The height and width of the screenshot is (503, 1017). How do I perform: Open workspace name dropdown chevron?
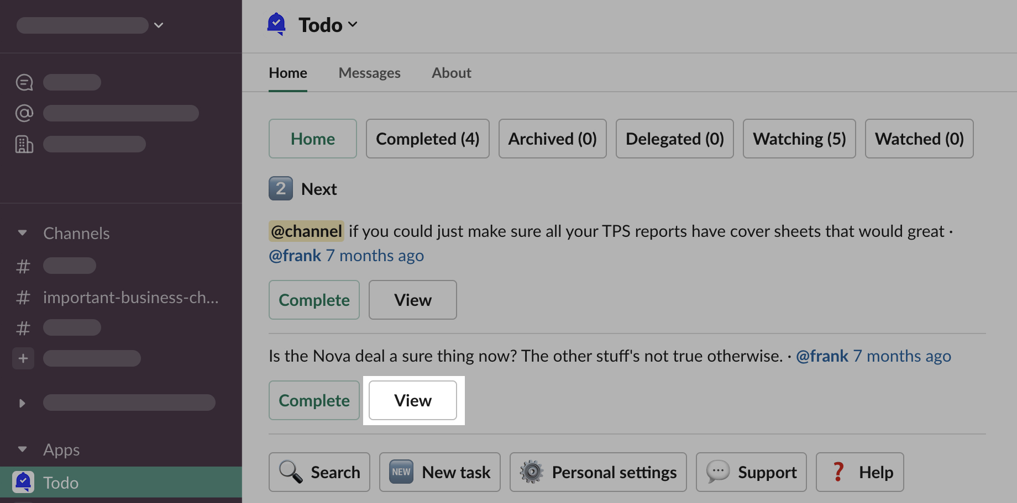coord(159,25)
